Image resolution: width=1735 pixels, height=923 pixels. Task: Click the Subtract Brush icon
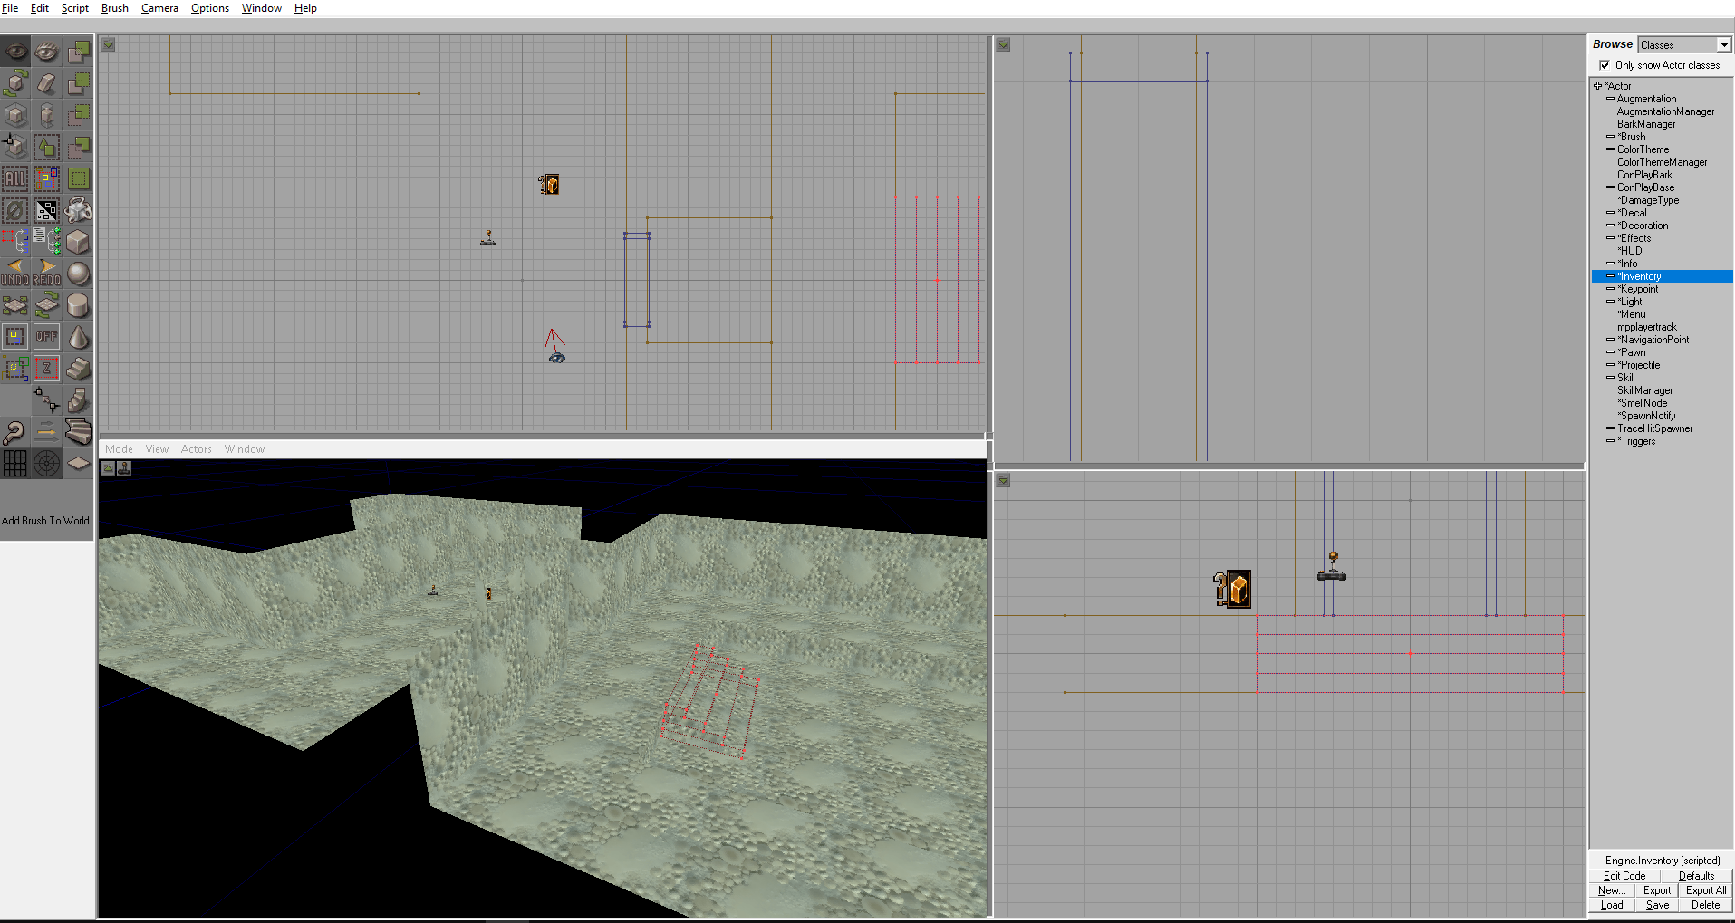(79, 83)
